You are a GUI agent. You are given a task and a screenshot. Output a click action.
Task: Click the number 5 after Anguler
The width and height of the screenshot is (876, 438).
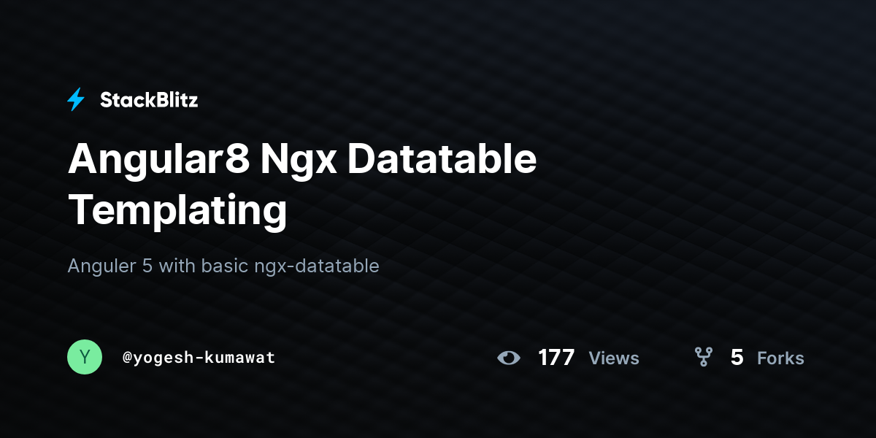tap(147, 266)
